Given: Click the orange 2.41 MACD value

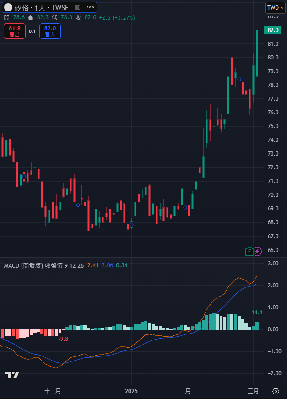Looking at the screenshot, I should (x=93, y=265).
